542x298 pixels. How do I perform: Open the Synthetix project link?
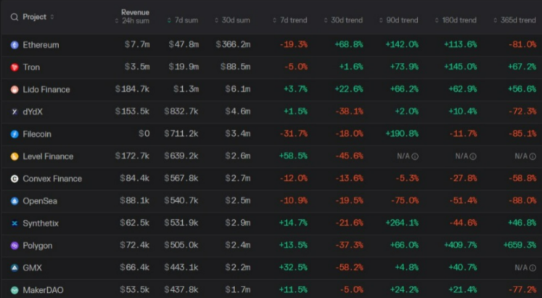pos(41,223)
